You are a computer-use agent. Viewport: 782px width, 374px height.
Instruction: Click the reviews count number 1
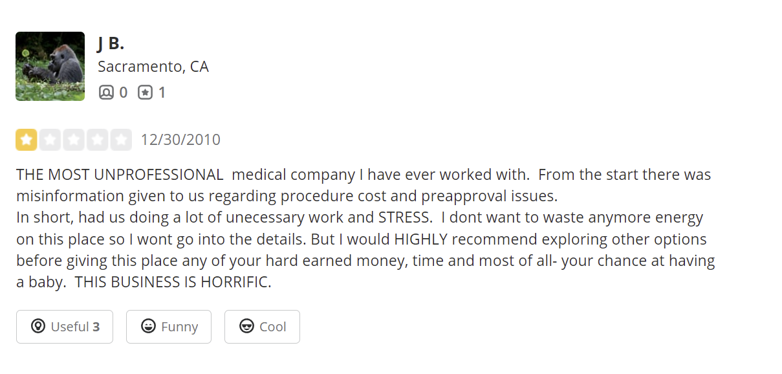coord(162,93)
